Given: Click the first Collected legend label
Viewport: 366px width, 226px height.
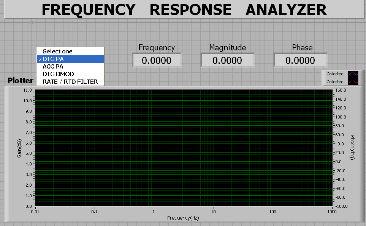Looking at the screenshot, I should 335,74.
